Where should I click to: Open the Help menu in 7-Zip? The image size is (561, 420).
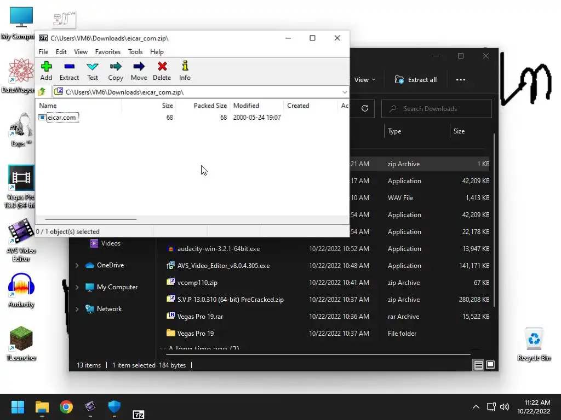click(157, 52)
